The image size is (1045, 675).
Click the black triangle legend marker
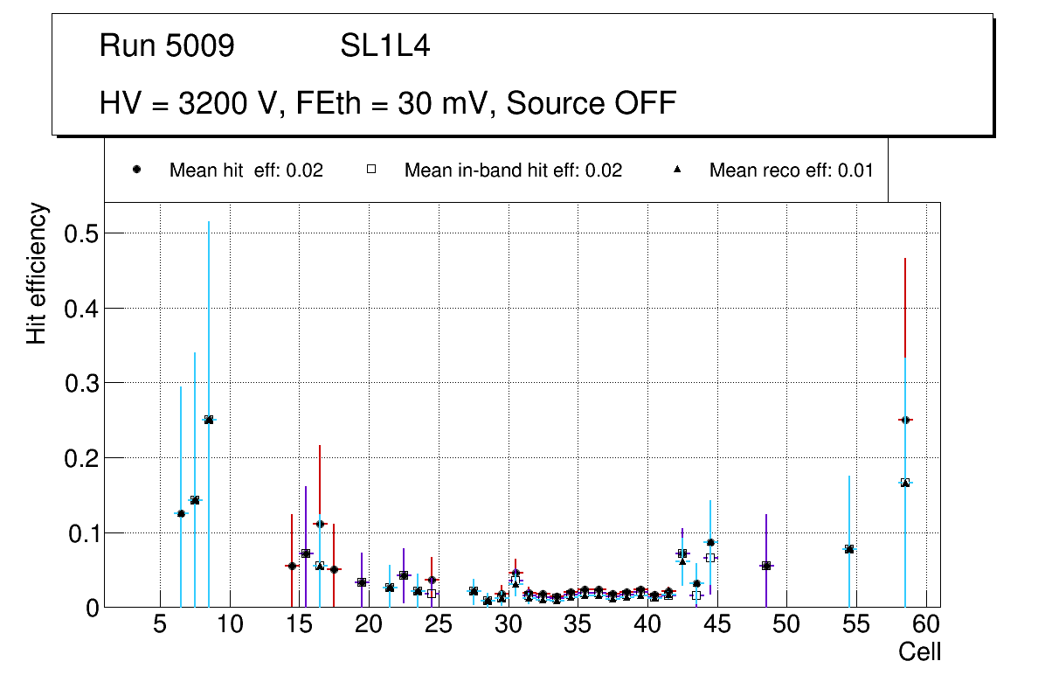coord(678,170)
